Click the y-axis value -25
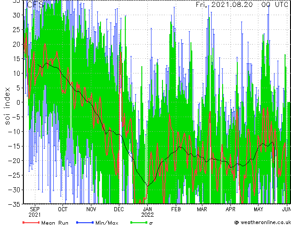291x225 pixels. coord(14,175)
